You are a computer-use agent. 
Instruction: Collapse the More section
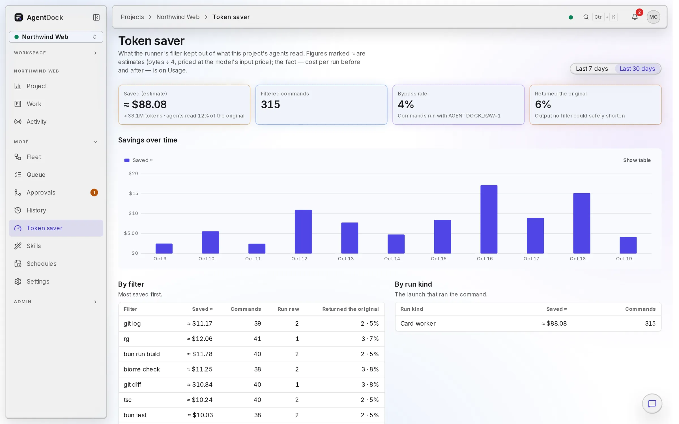tap(56, 142)
